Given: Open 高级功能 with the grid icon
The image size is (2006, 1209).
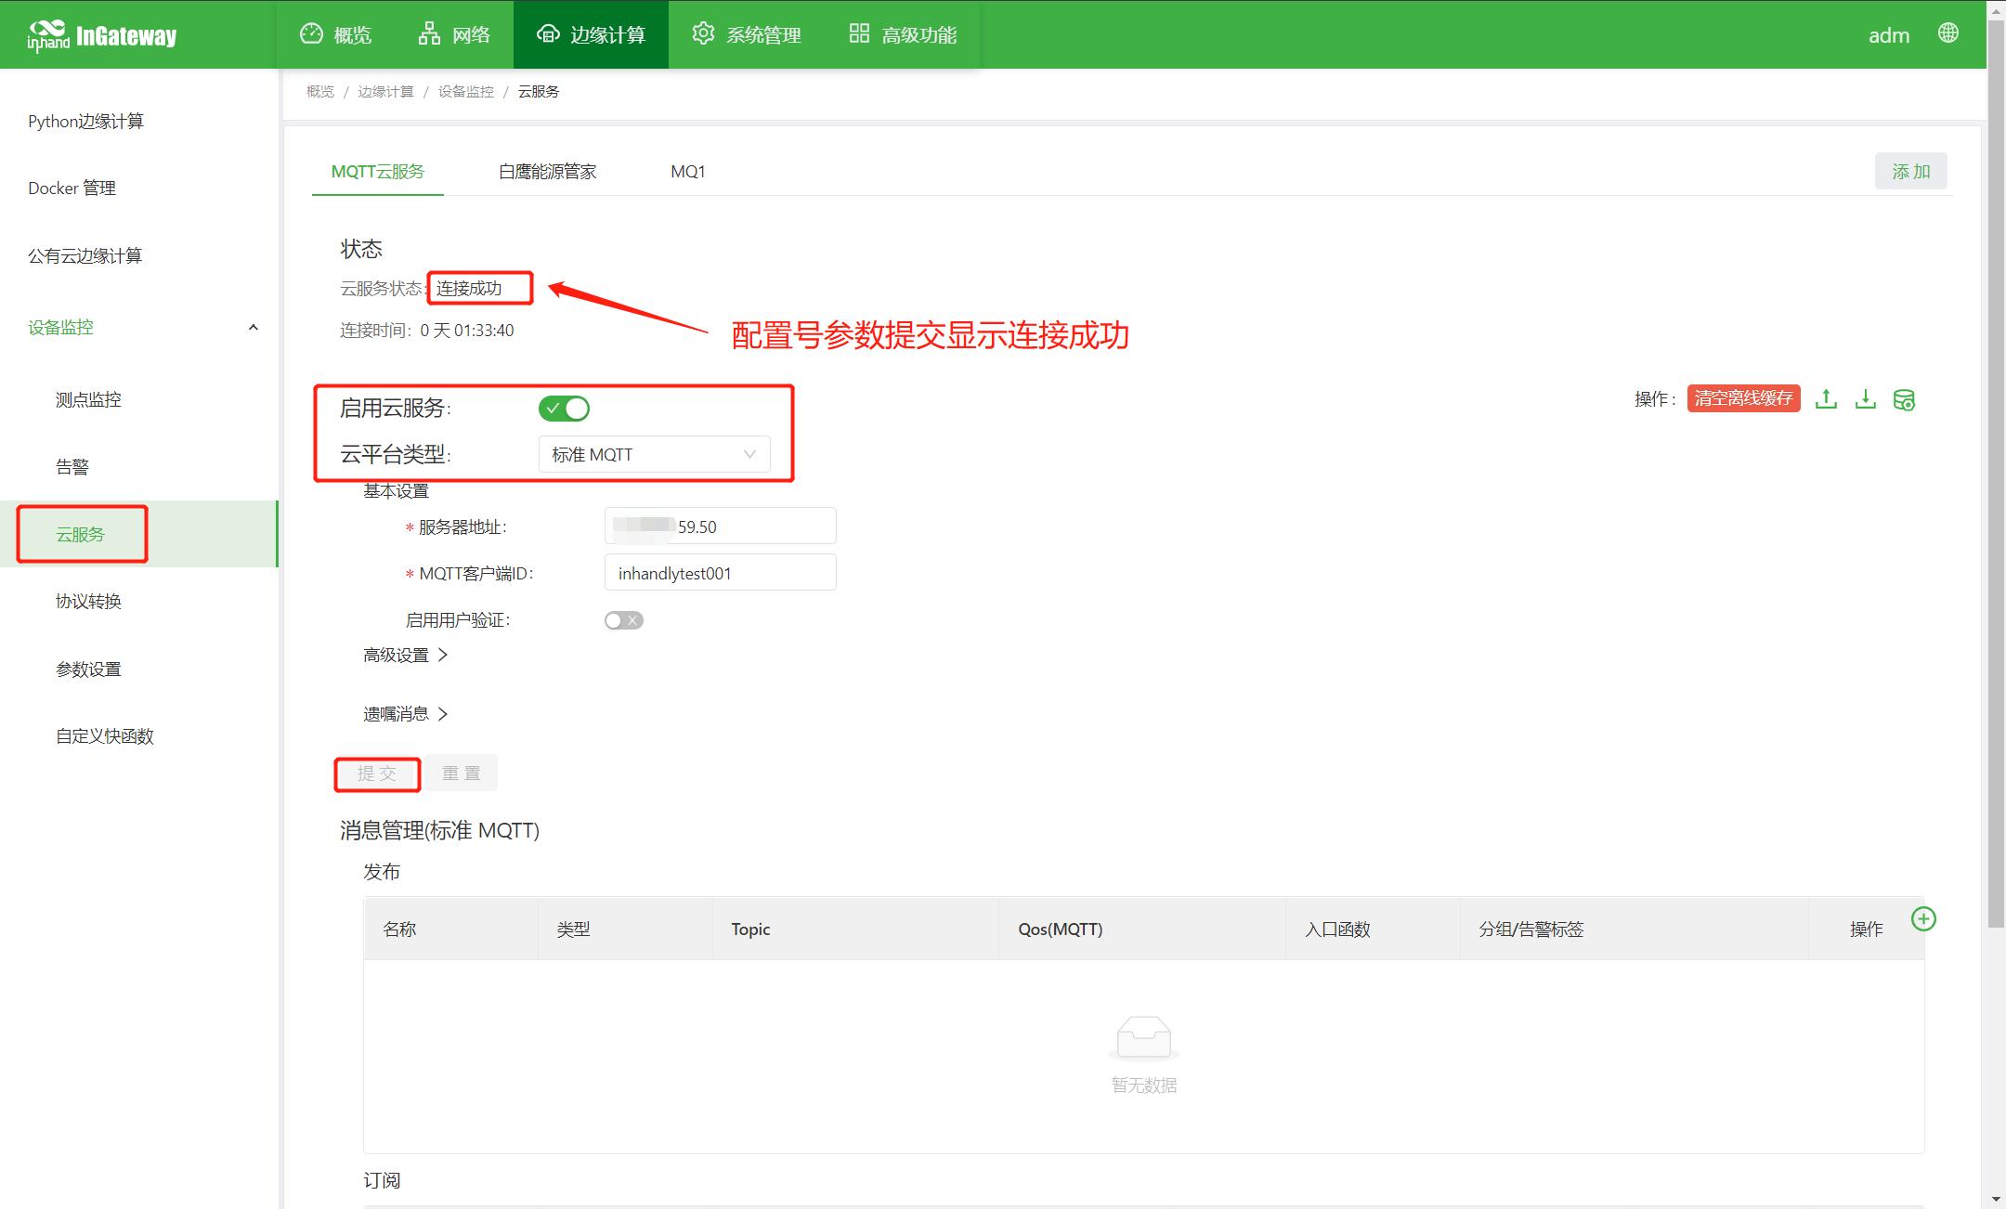Looking at the screenshot, I should pos(903,34).
